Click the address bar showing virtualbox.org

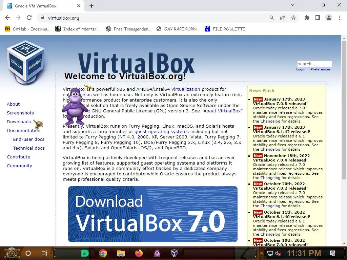(x=153, y=18)
